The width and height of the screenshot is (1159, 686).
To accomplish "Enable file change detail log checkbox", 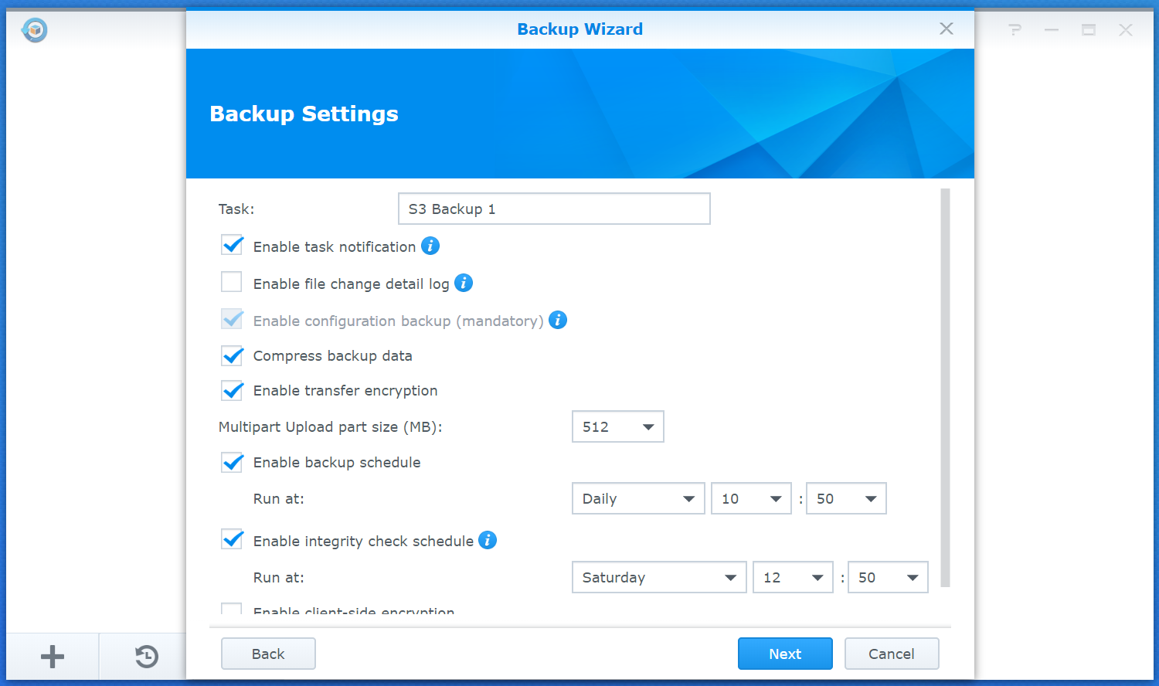I will (x=232, y=282).
